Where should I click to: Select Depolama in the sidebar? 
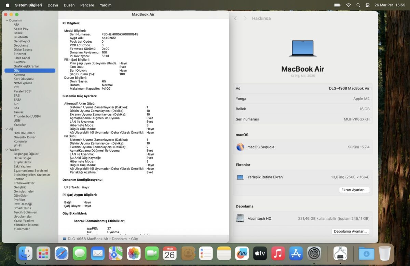pos(21,45)
